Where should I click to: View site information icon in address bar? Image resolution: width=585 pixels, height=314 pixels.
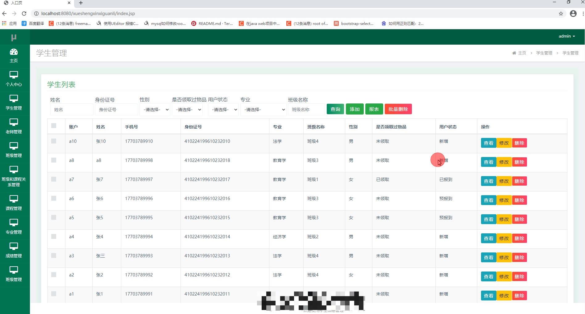pyautogui.click(x=36, y=14)
